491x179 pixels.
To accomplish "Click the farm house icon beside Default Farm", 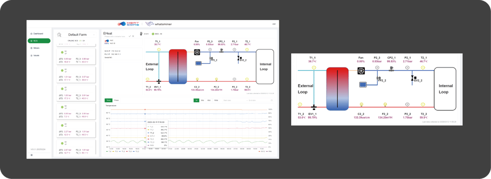I will click(59, 35).
